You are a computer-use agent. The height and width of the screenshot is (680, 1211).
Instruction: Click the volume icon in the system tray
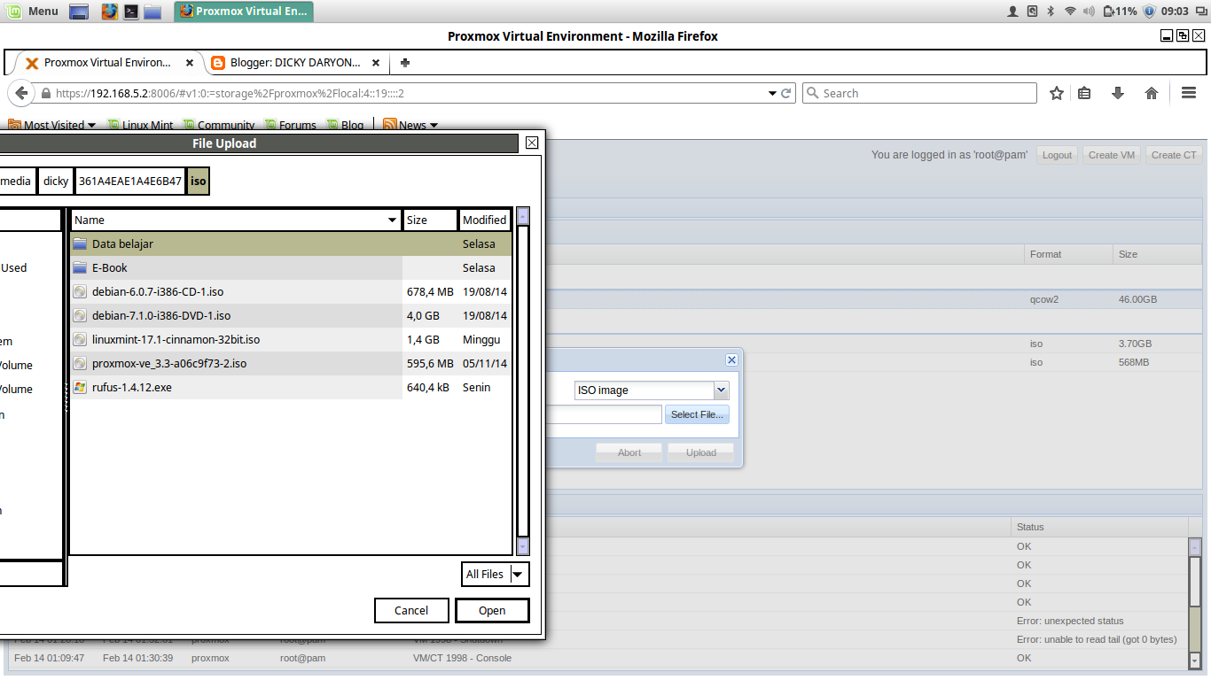pos(1090,12)
